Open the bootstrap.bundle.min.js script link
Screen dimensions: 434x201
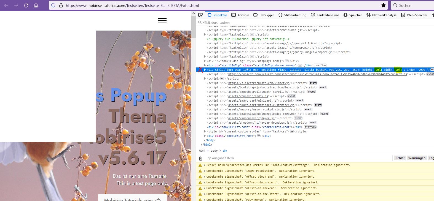coord(264,88)
